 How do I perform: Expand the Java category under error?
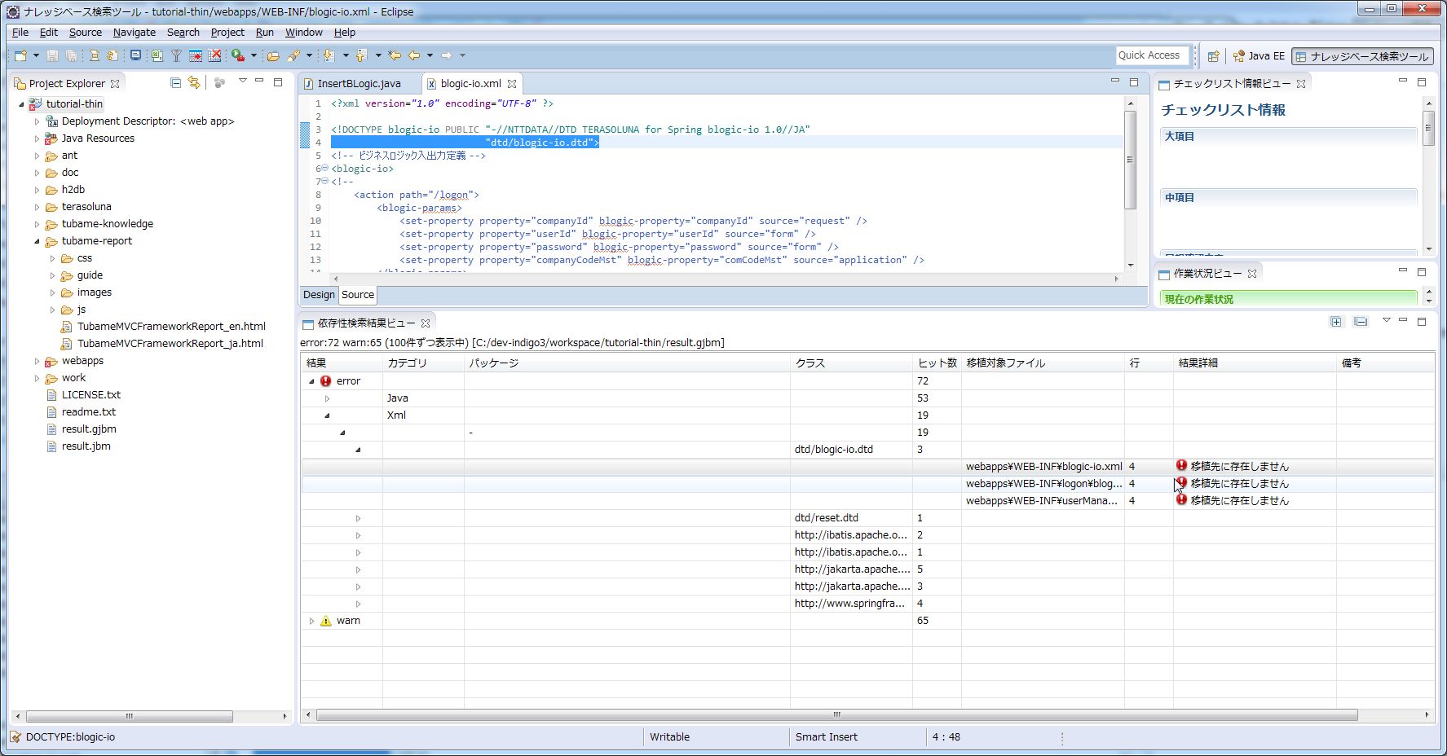point(327,398)
